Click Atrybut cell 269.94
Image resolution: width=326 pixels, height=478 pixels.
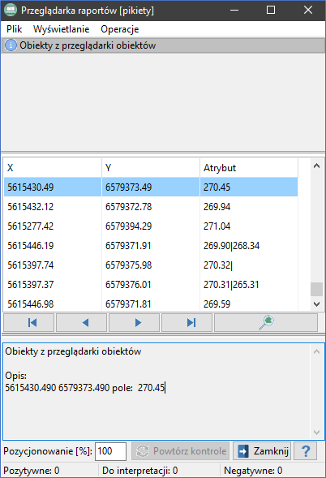tap(249, 207)
